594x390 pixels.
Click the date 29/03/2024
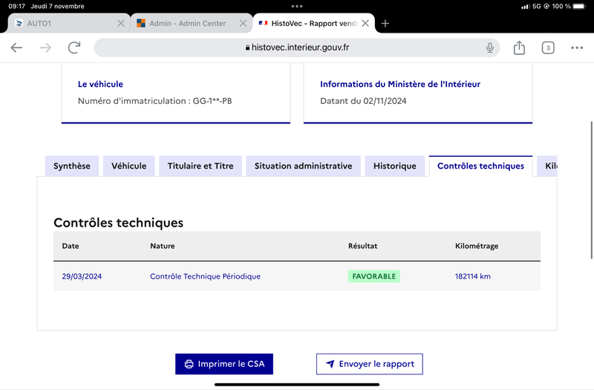82,276
